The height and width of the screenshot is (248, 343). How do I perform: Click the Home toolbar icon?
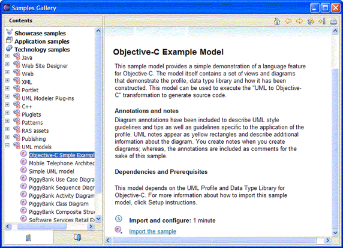[x=277, y=21]
